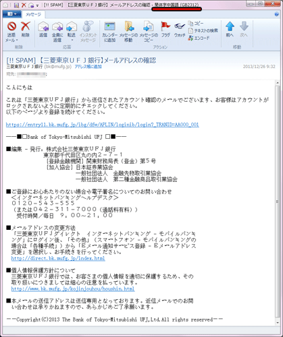Click the コピー copy command
The image size is (283, 337).
196,24
